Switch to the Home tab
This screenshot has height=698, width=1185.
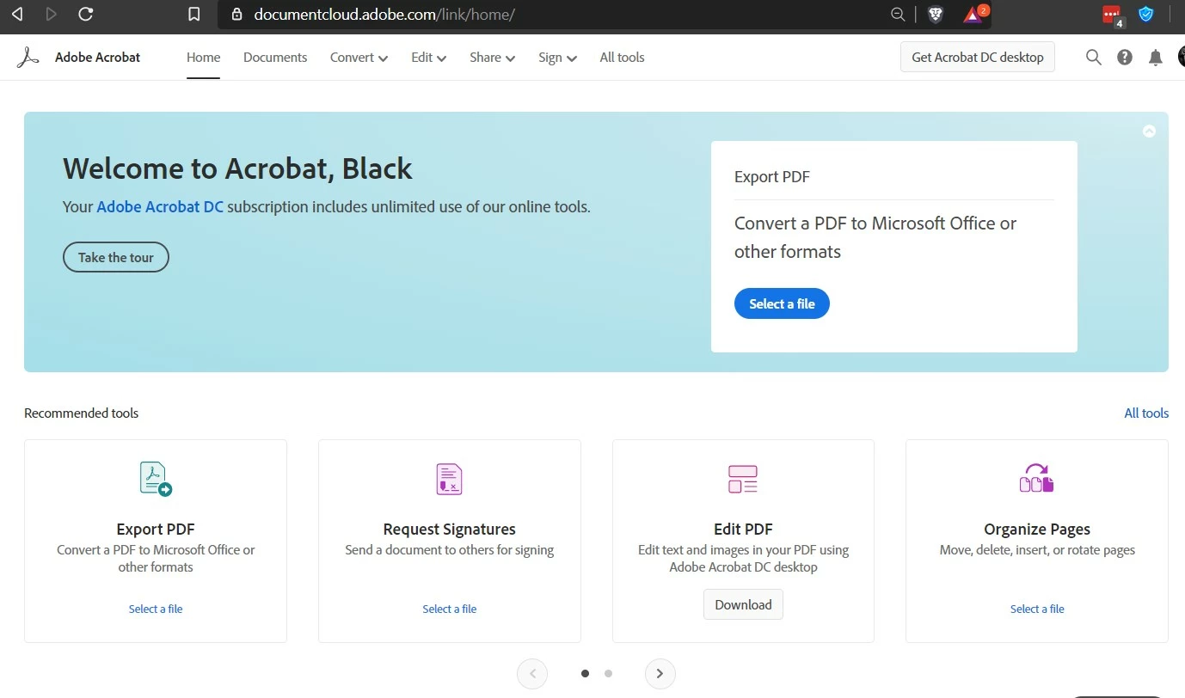coord(203,58)
